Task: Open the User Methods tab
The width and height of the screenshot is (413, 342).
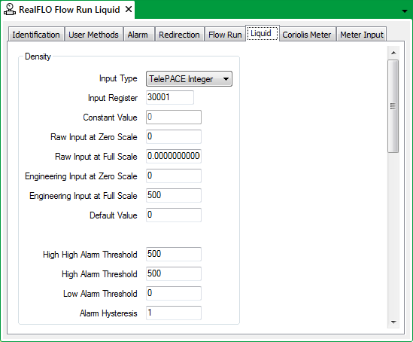Action: tap(93, 35)
